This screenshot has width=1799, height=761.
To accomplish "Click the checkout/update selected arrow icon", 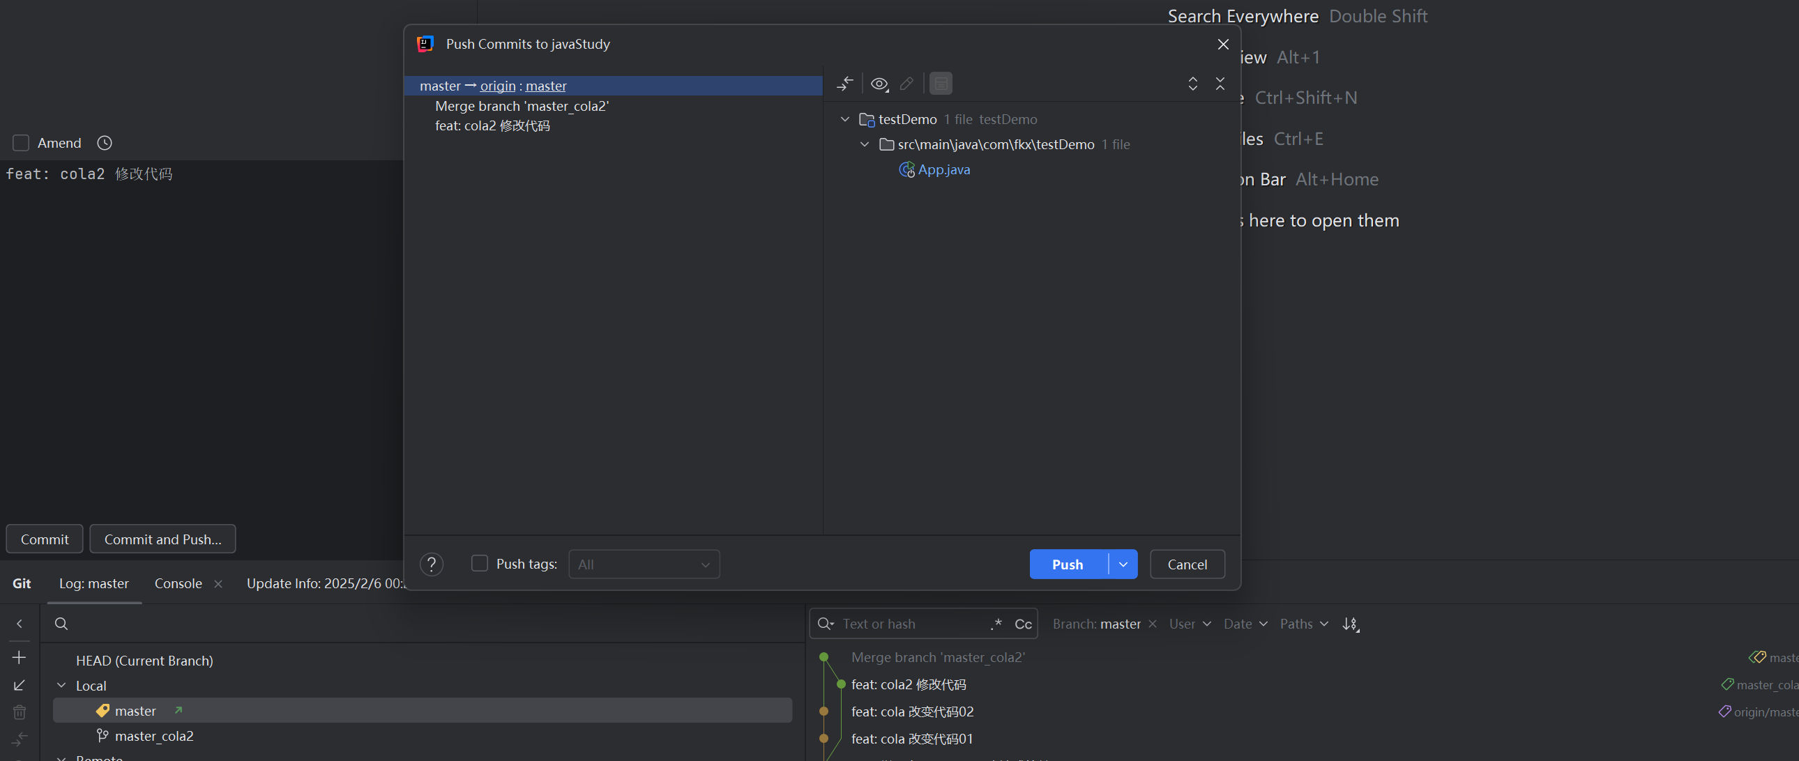I will click(20, 686).
